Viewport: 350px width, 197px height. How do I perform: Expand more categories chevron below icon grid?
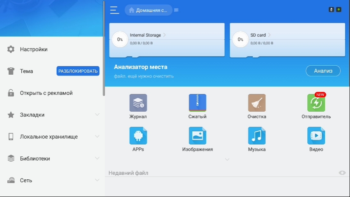227,159
